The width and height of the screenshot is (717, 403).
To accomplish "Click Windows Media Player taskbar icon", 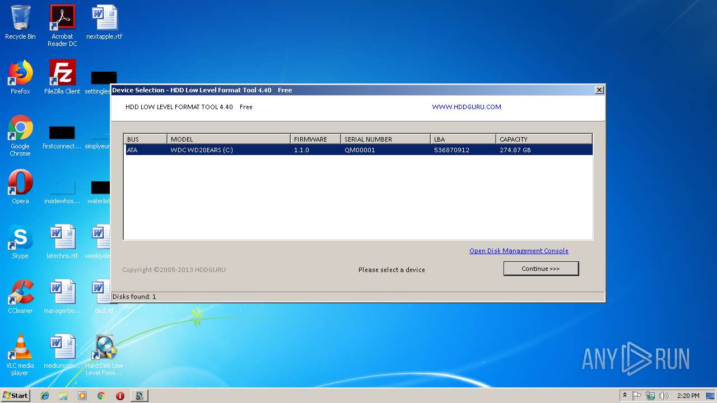I will (x=82, y=396).
